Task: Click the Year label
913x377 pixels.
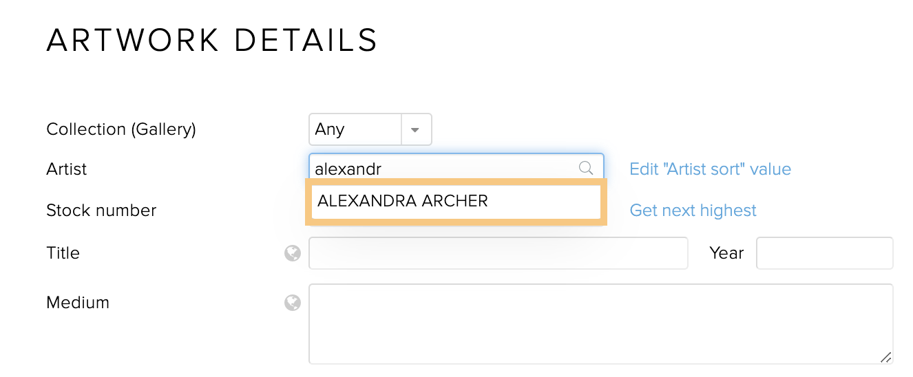Action: click(x=726, y=253)
